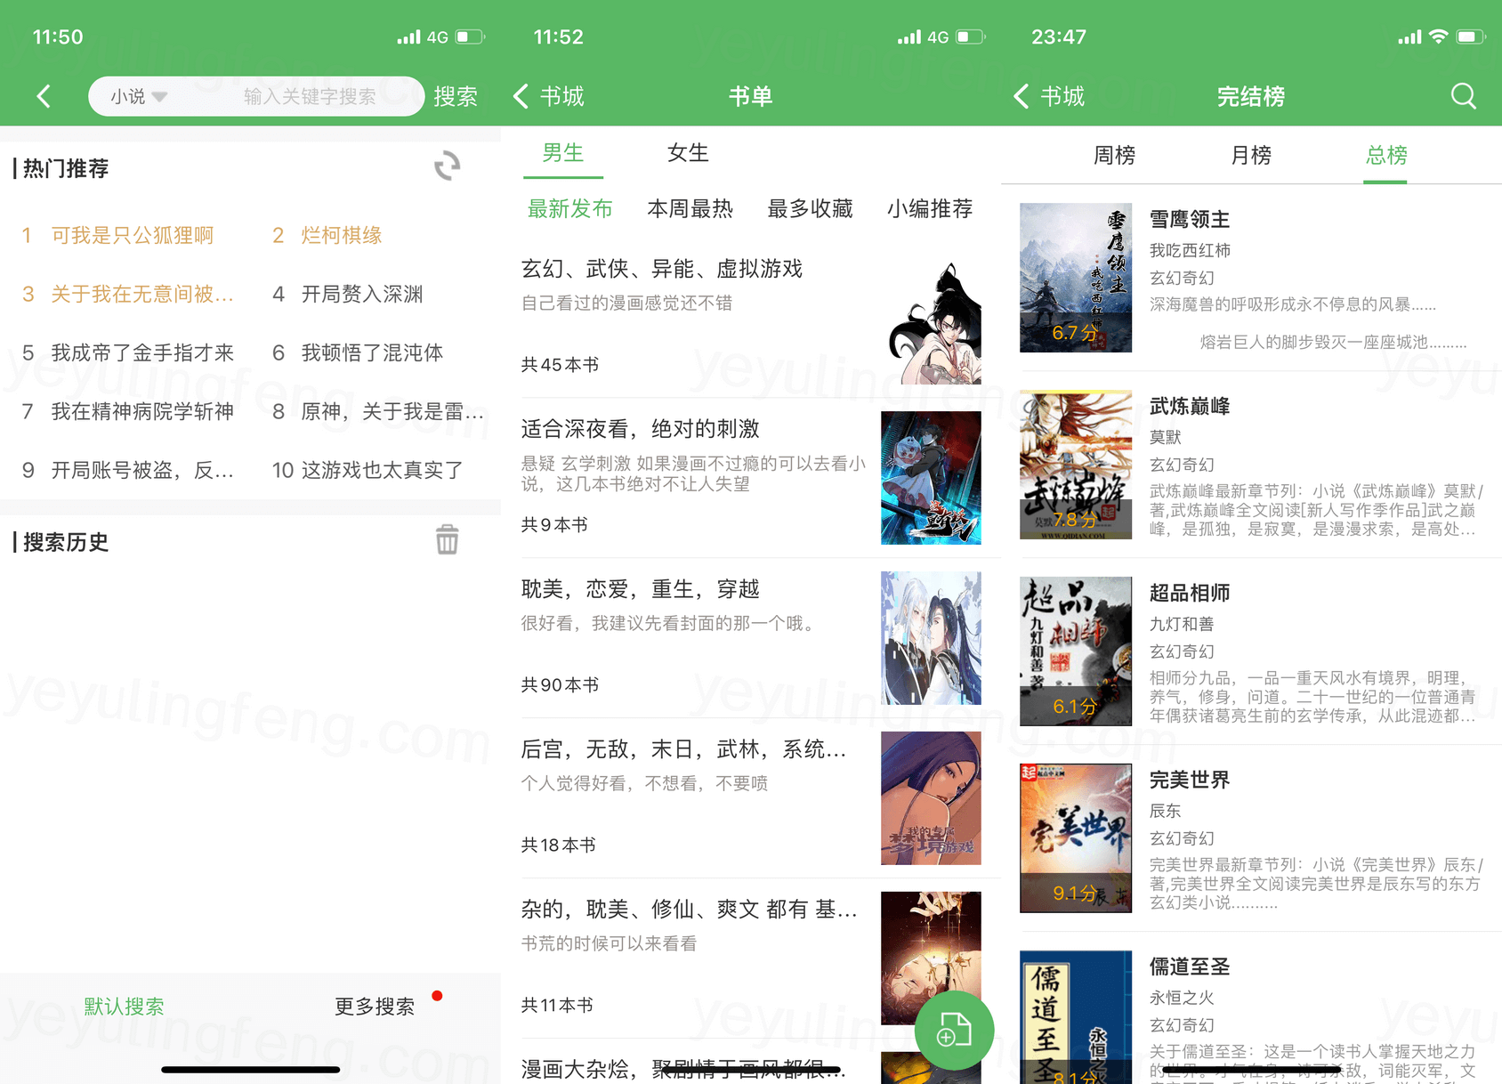Tap author name 我吃西红柿
Screen dimensions: 1502x1084
[x=1190, y=251]
